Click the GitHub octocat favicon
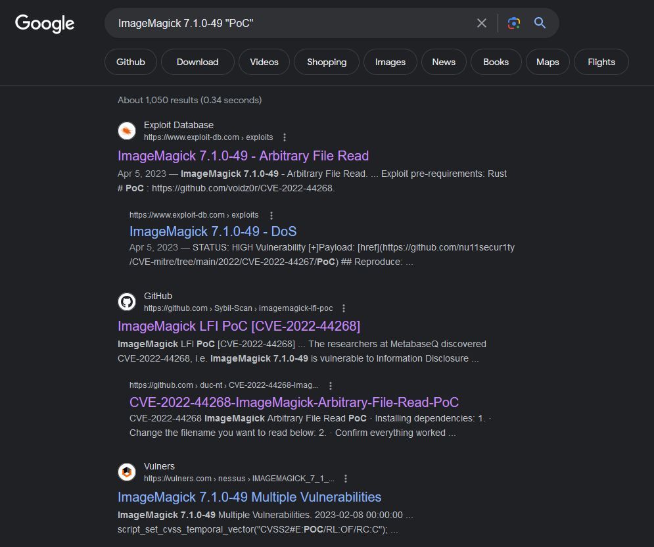Screen dimensions: 654x547 [x=127, y=302]
